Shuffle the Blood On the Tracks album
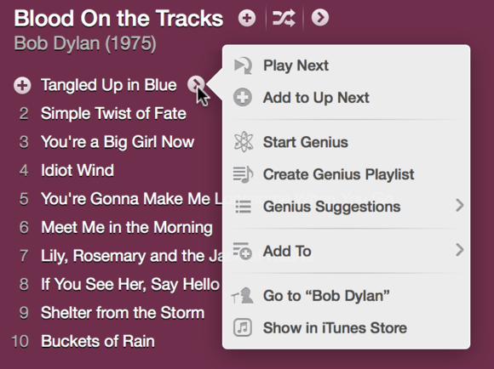The image size is (494, 369). click(x=284, y=18)
